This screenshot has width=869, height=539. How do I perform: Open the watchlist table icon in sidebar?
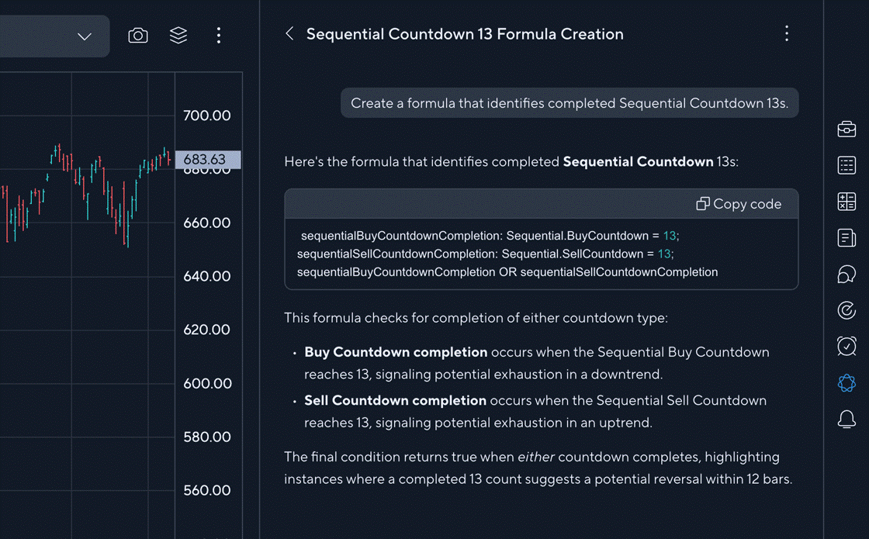846,165
